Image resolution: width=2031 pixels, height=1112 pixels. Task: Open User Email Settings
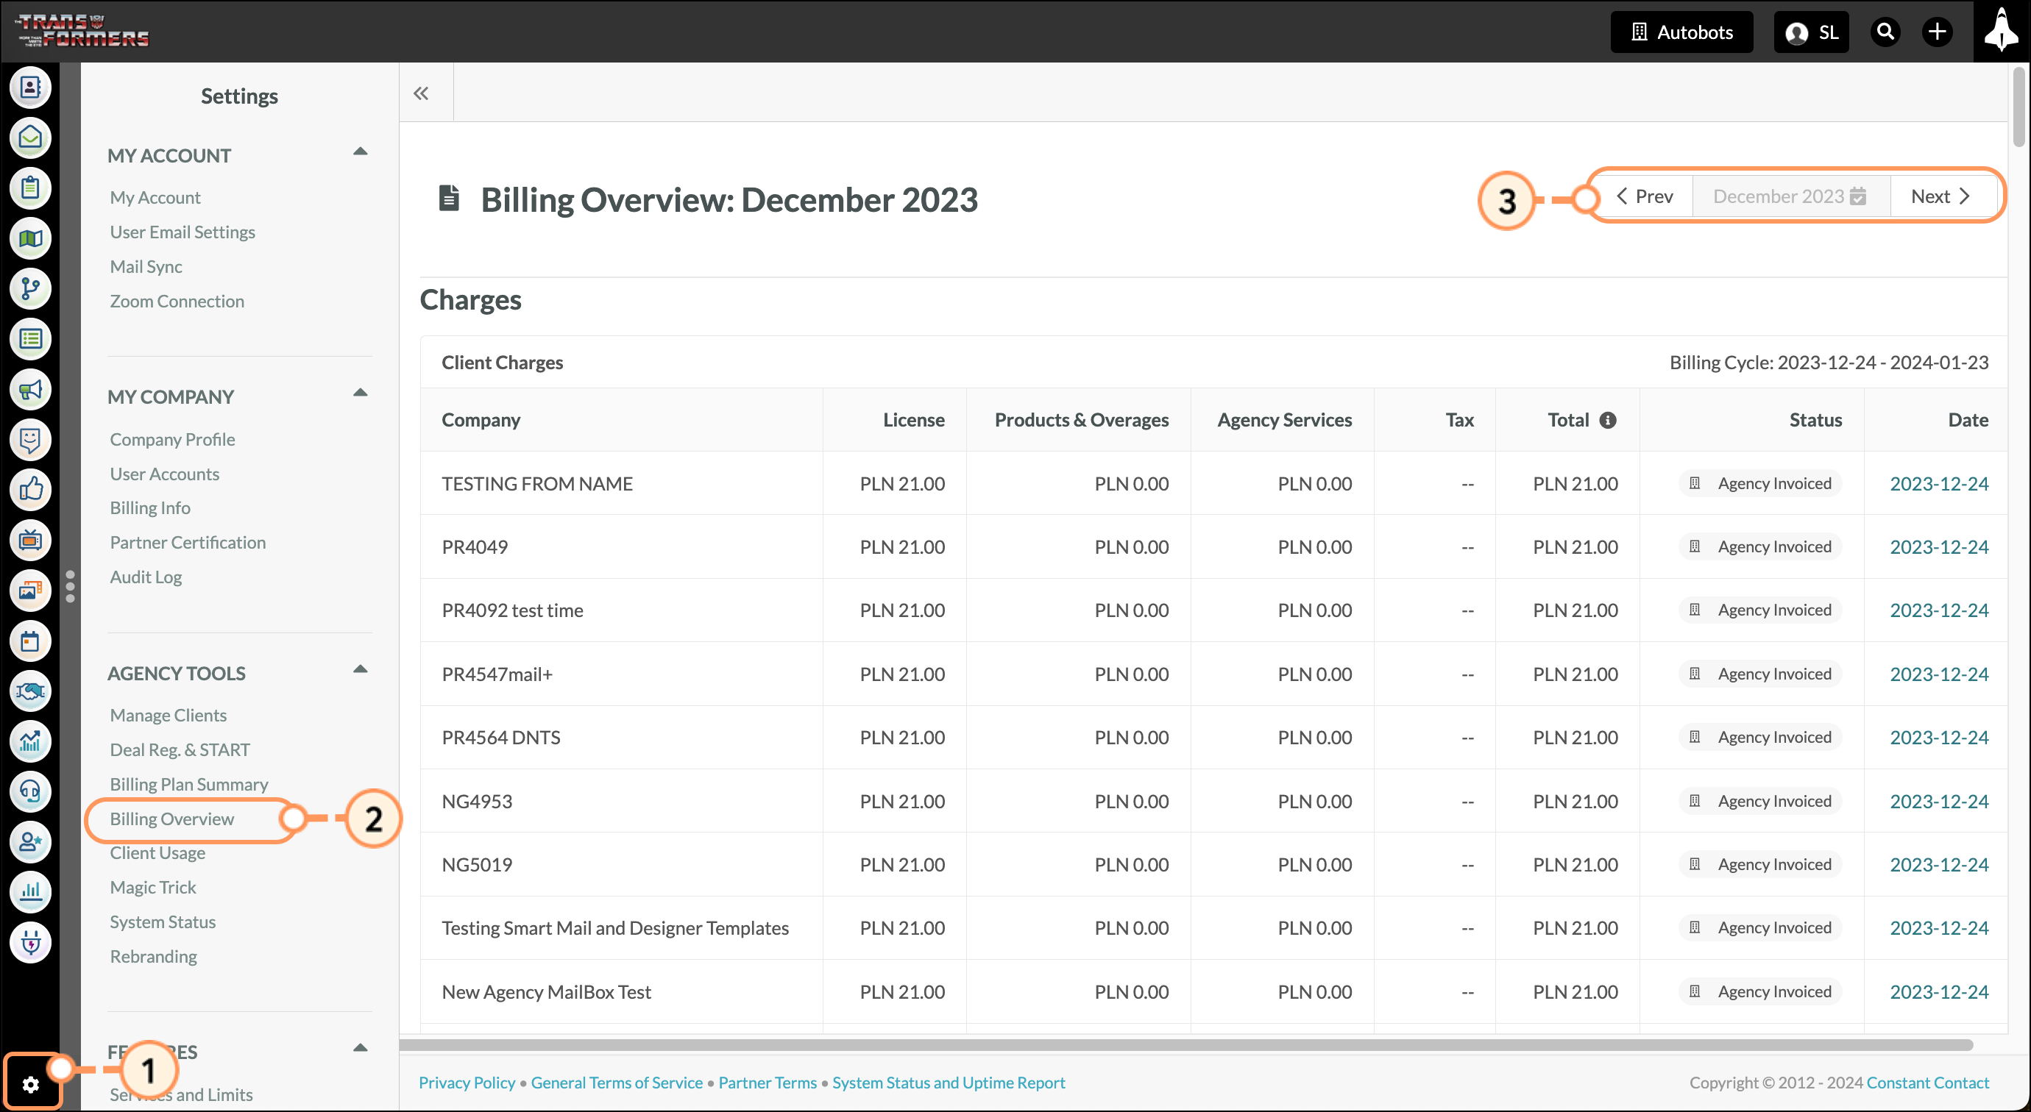(x=182, y=232)
